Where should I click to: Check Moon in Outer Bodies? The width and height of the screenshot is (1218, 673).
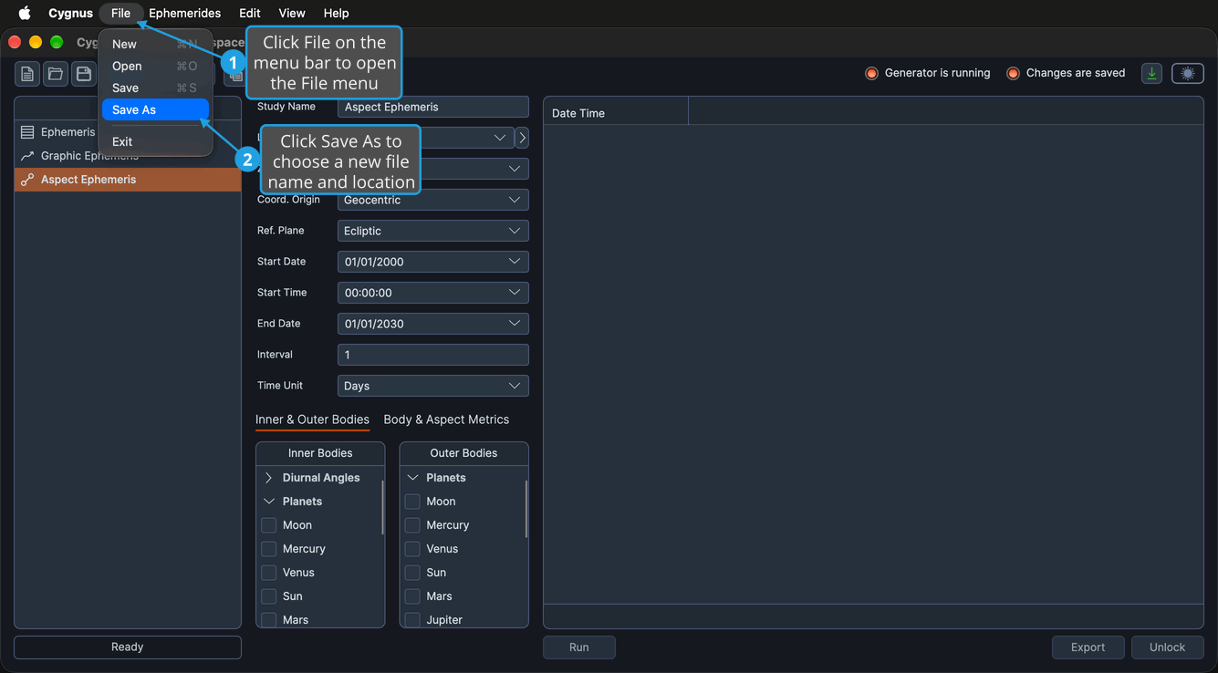tap(412, 502)
